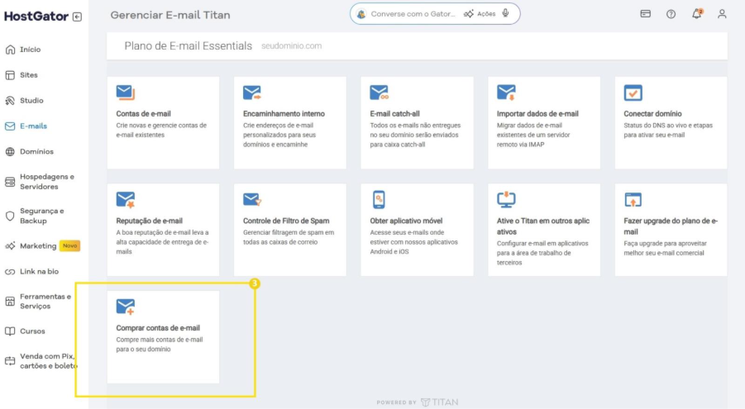Viewport: 745px width, 409px height.
Task: Click the Gerenciar E-mail Titan page title
Action: (x=170, y=15)
